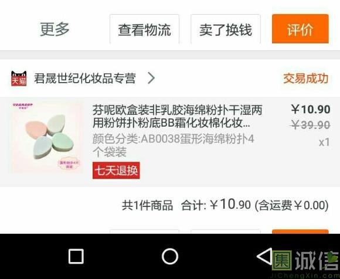Tap the Android back triangle button
340x279 pixels.
tap(264, 256)
